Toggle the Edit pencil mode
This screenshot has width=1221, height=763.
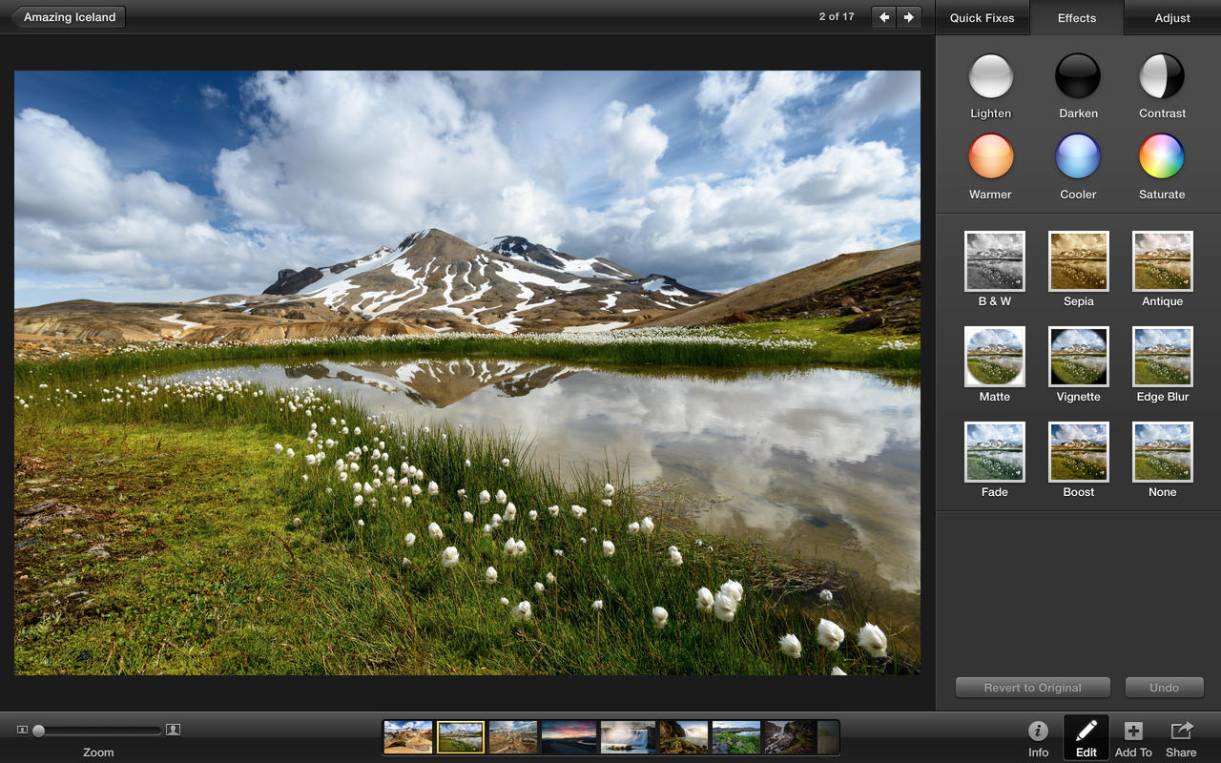point(1086,731)
